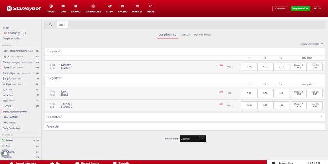Open Începe în curând

point(12,39)
